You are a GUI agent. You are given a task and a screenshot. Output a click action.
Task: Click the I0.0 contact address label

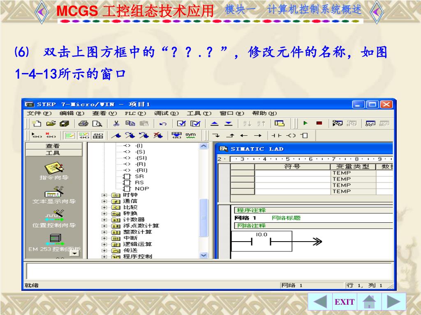(x=261, y=235)
